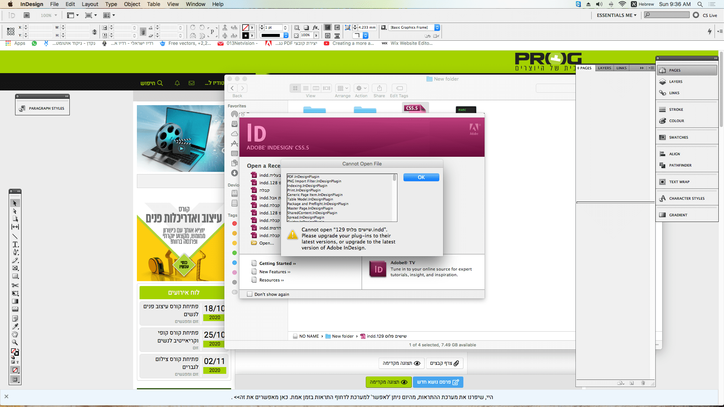
Task: Select the Direct Selection tool
Action: click(15, 211)
